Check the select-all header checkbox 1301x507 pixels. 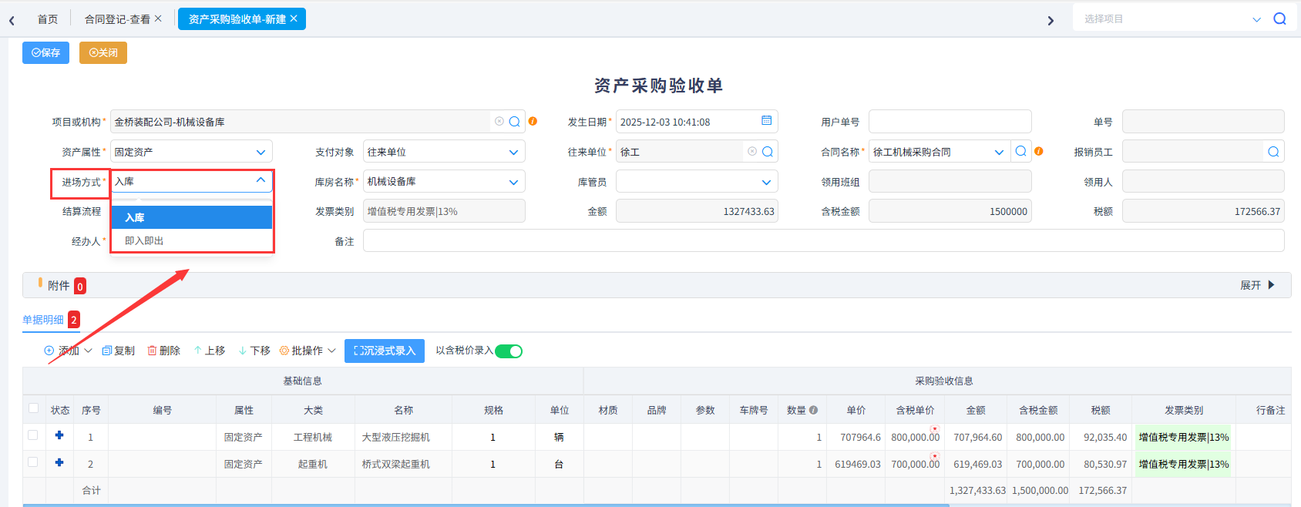[x=33, y=408]
